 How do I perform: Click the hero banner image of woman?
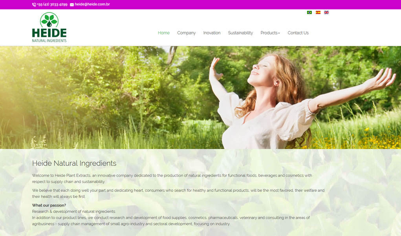pos(200,98)
